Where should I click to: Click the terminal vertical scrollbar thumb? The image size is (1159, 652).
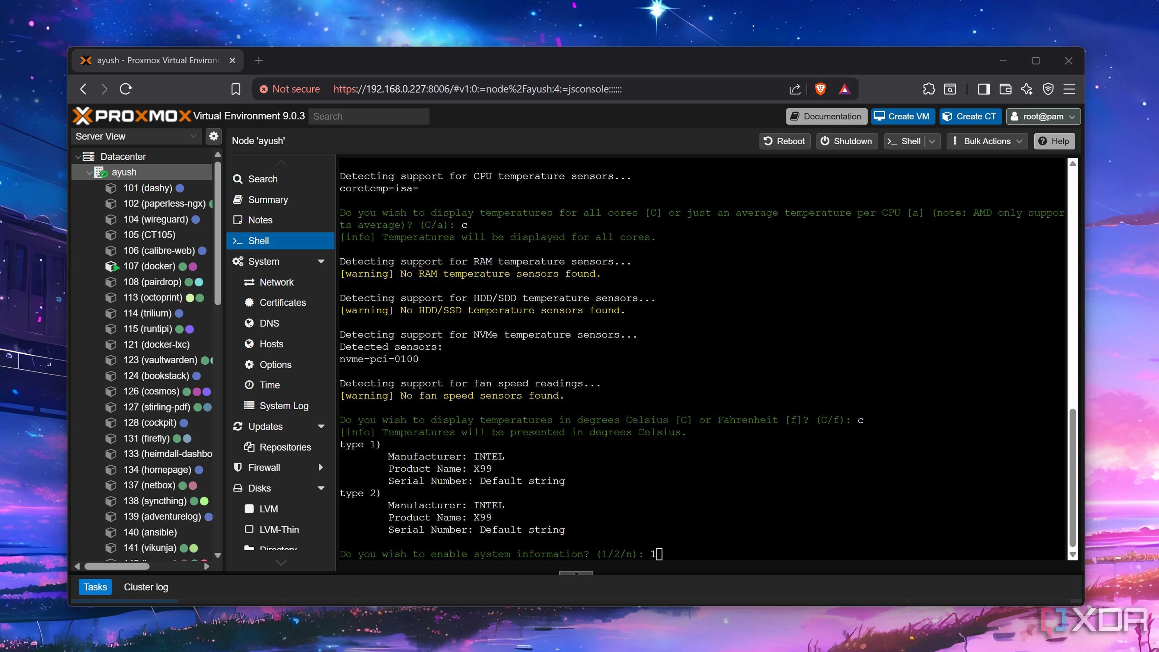tap(1073, 477)
